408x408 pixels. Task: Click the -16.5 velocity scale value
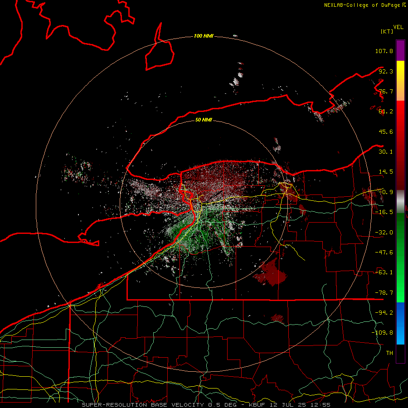click(x=384, y=212)
